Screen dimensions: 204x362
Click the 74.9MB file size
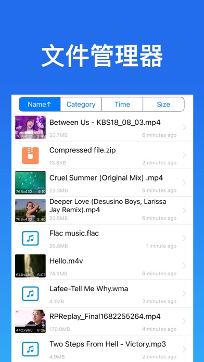click(58, 274)
